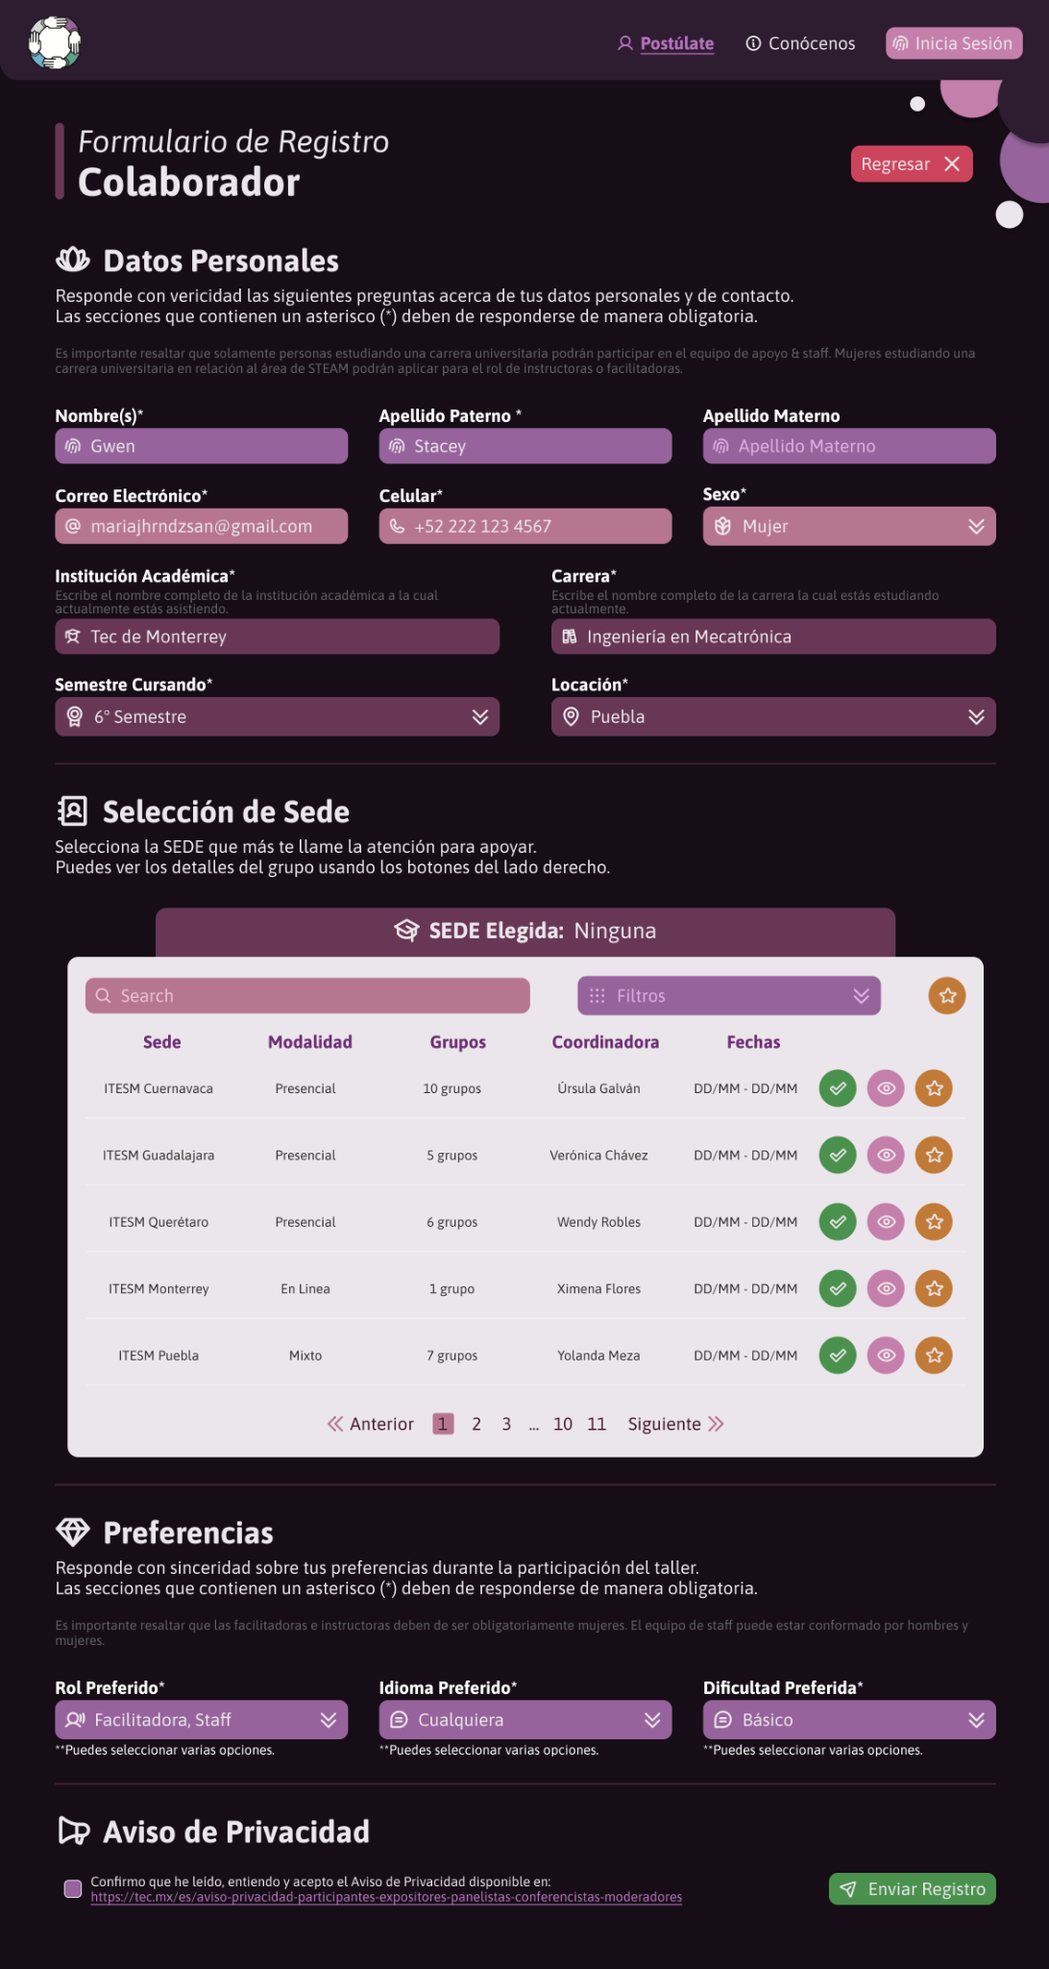The image size is (1049, 1969).
Task: Focus the Search field in sede table
Action: (307, 995)
